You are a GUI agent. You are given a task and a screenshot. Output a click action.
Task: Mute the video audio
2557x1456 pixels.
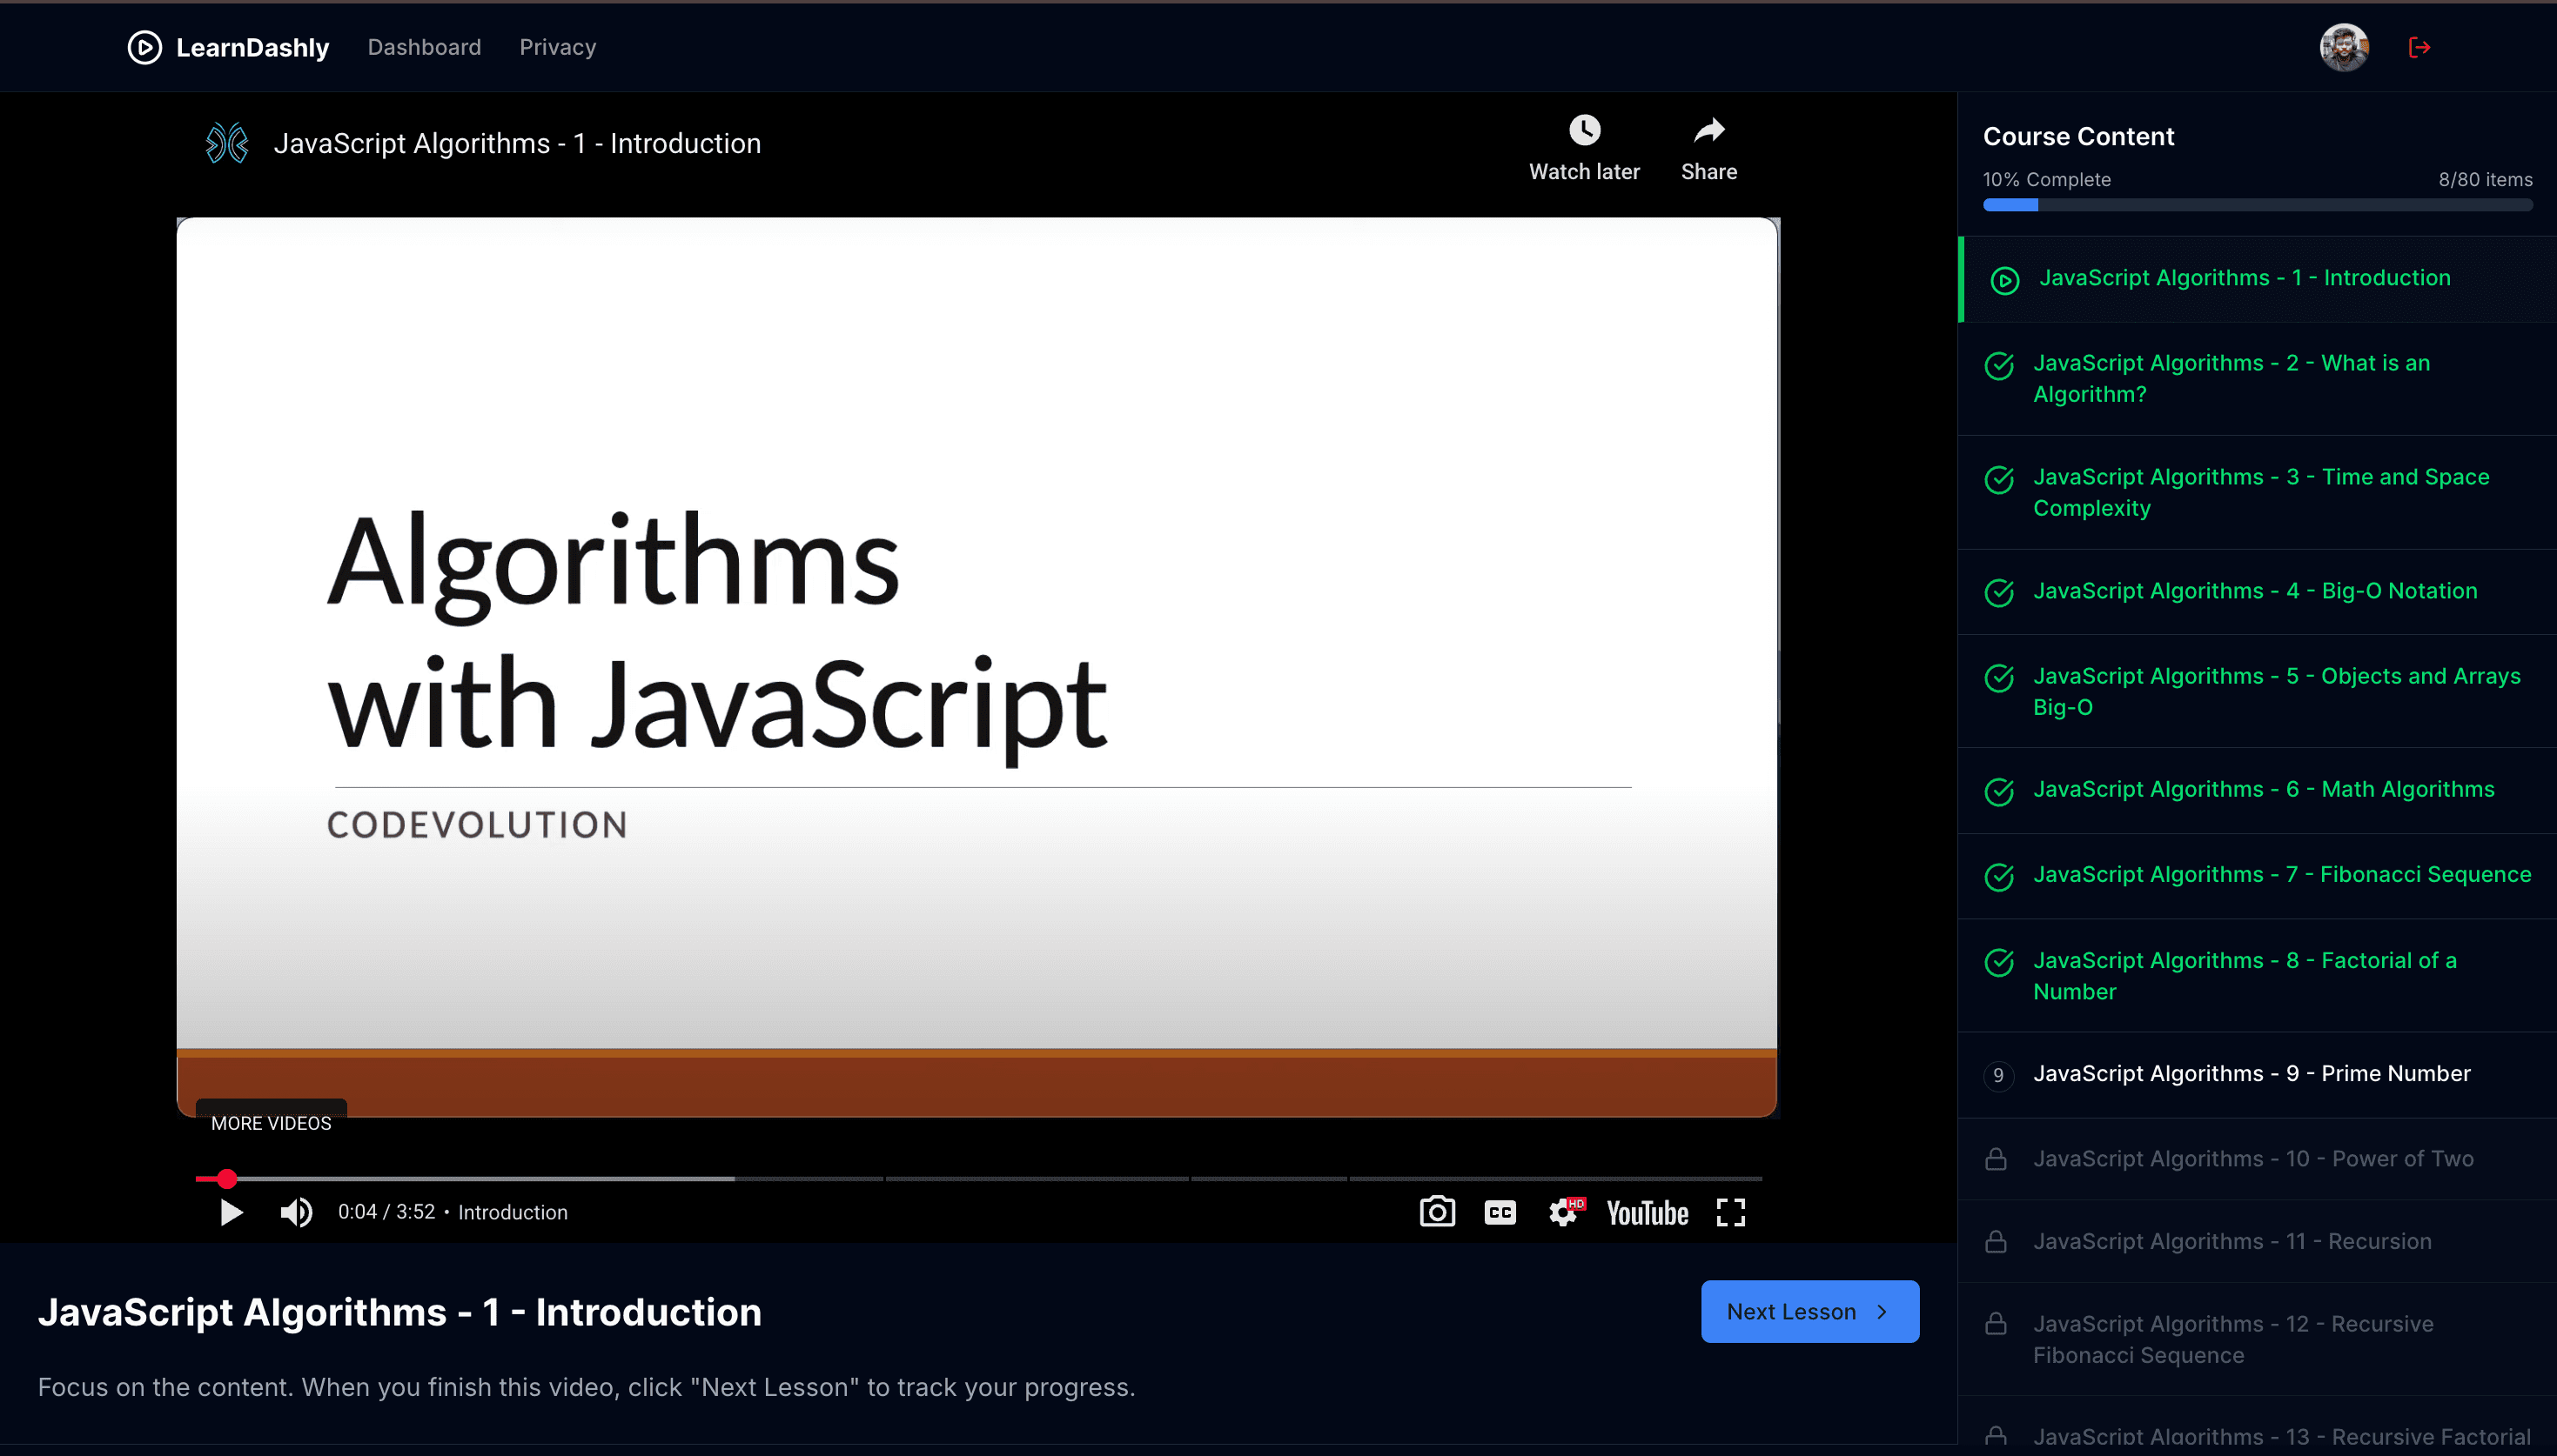[x=295, y=1212]
